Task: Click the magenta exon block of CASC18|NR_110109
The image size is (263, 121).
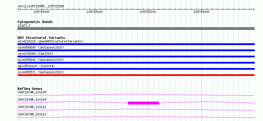Action: 143,103
